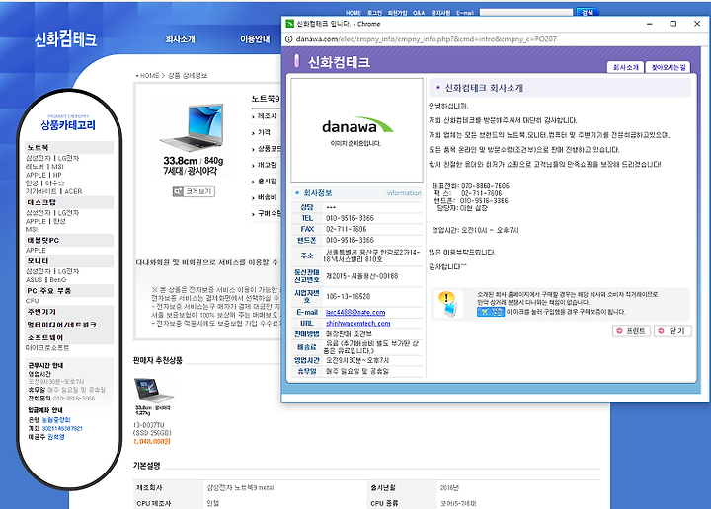
Task: Click the recommended product price 1,048,000원
Action: click(x=152, y=442)
